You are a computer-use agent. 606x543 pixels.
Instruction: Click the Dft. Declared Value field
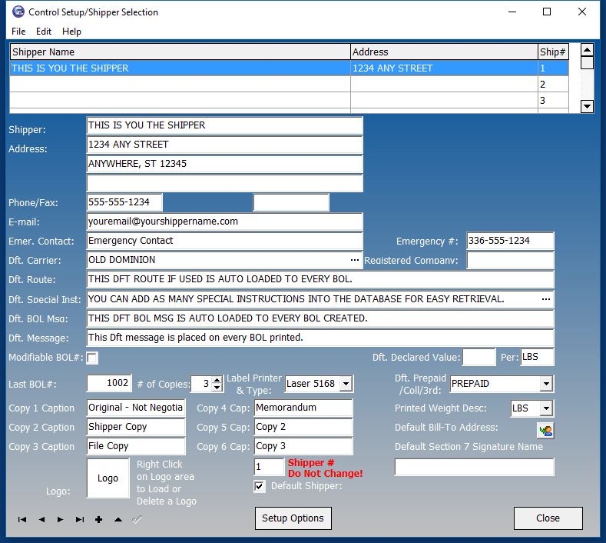pyautogui.click(x=479, y=357)
